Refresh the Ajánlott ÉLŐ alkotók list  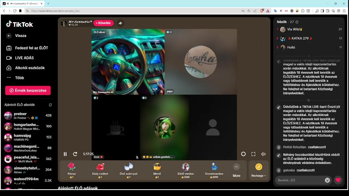click(50, 105)
